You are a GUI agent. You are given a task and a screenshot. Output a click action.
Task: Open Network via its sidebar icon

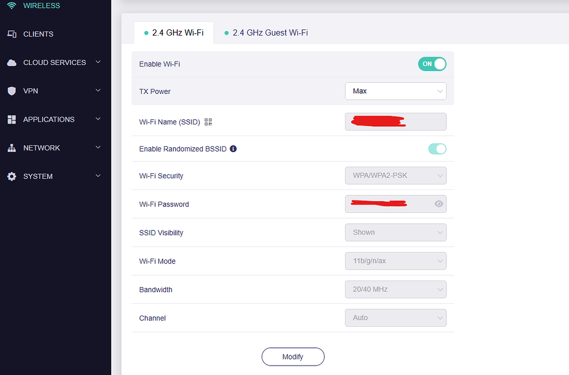click(x=12, y=148)
